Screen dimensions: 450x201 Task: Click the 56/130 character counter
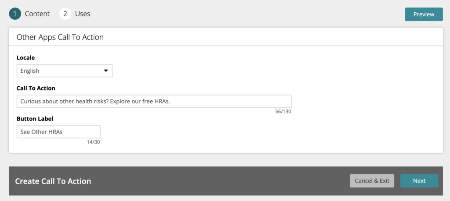point(283,112)
